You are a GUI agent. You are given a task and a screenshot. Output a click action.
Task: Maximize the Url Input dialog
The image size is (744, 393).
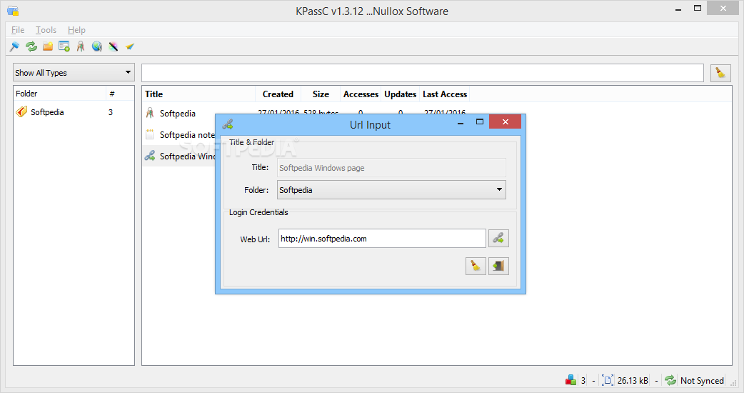coord(480,122)
